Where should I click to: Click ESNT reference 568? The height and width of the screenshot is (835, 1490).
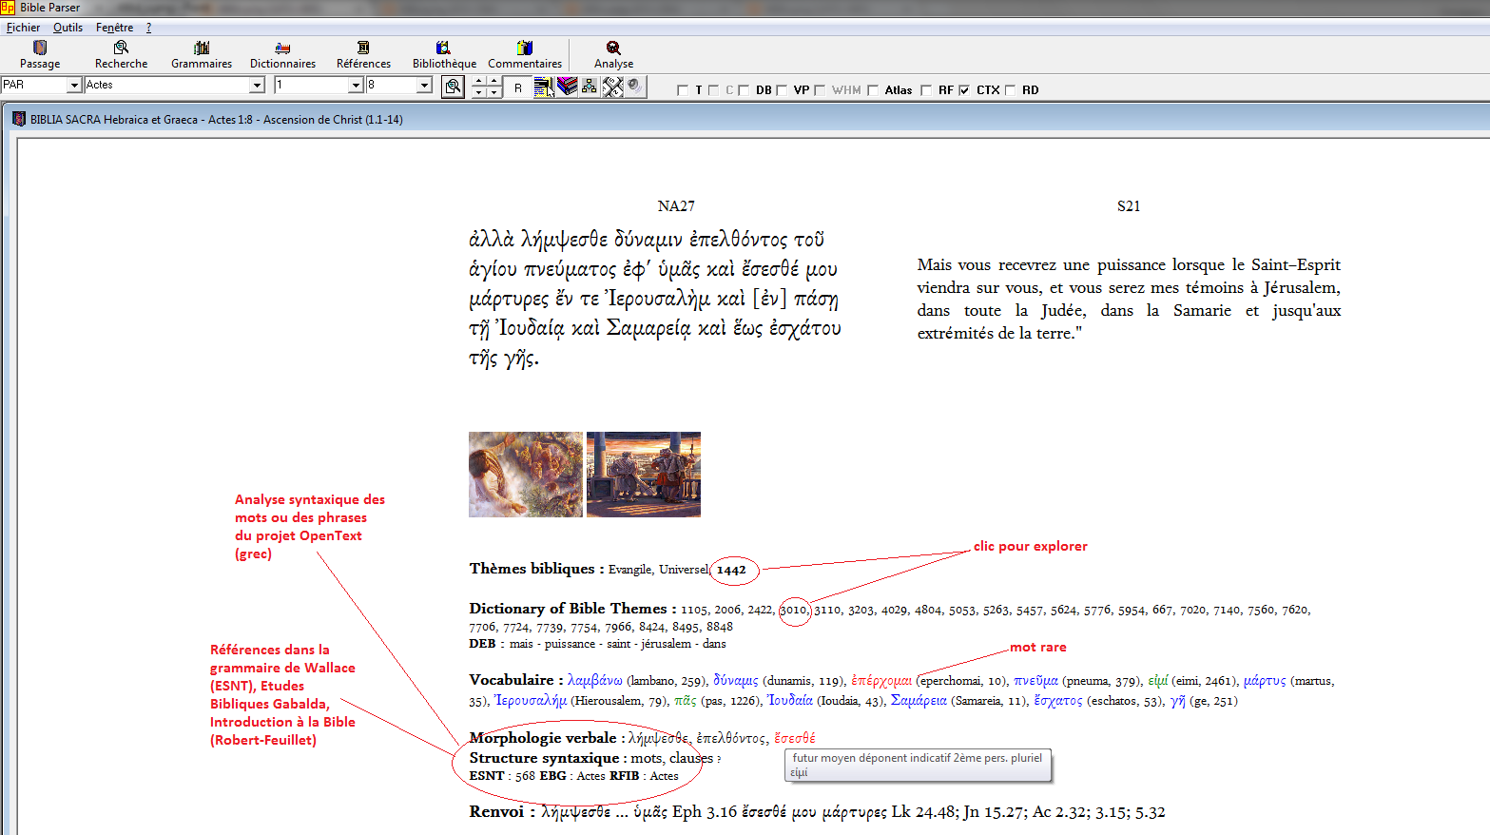(x=525, y=776)
